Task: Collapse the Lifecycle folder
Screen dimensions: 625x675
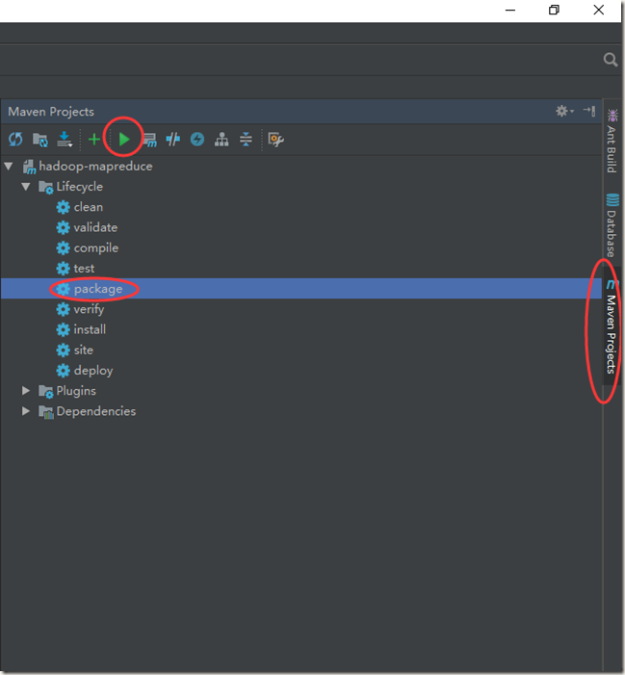Action: pos(26,187)
